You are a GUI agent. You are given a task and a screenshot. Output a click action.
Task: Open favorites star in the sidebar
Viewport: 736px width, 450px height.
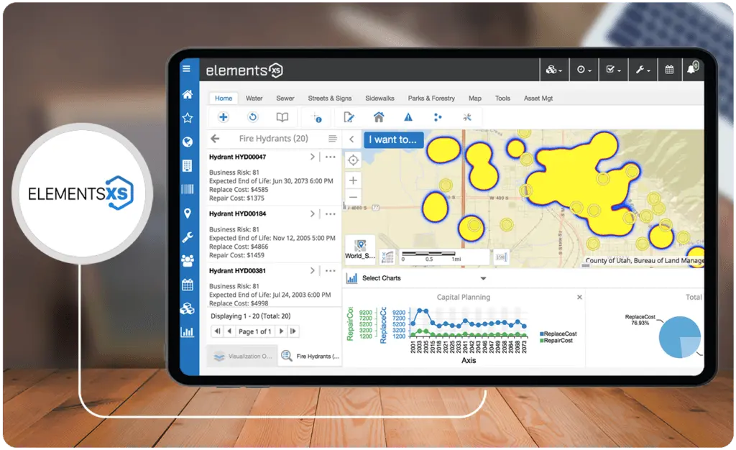pyautogui.click(x=188, y=118)
